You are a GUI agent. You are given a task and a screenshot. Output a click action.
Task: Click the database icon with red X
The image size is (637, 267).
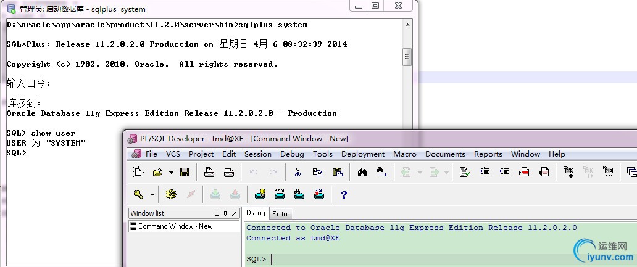(x=319, y=194)
